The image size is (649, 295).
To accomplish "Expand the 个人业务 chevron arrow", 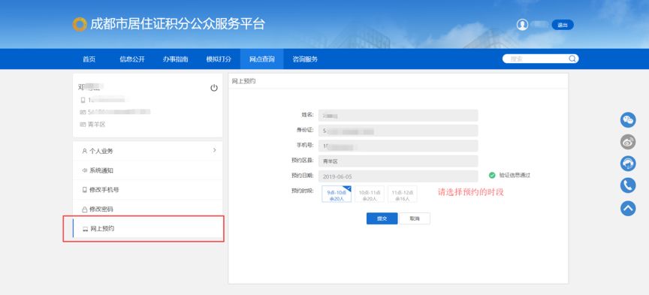I will click(x=214, y=150).
